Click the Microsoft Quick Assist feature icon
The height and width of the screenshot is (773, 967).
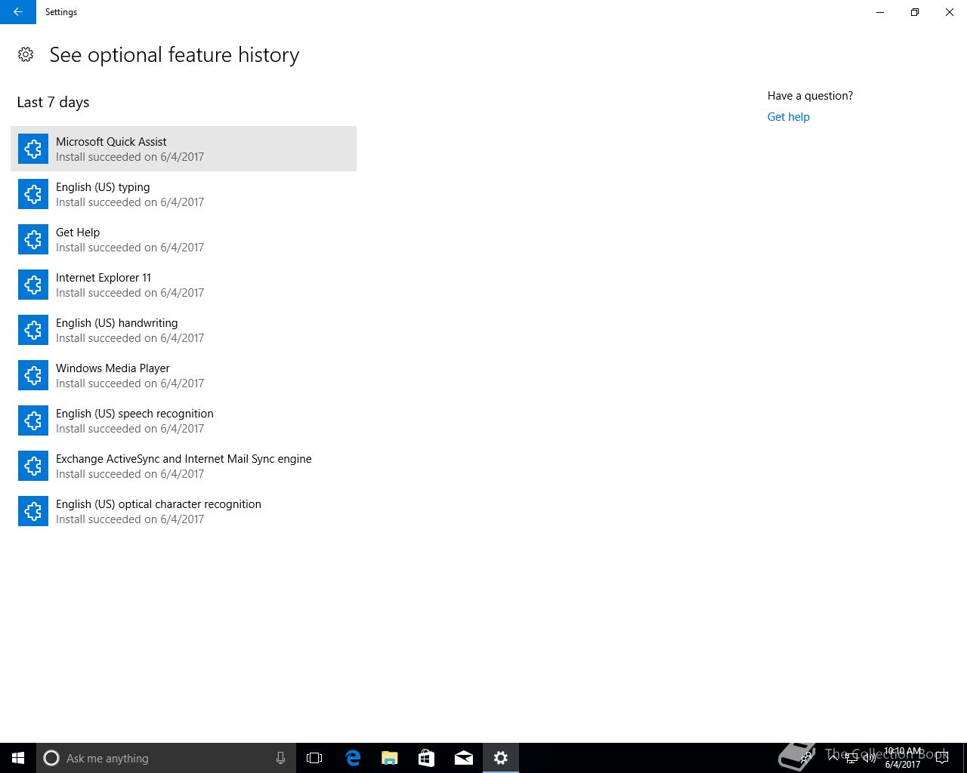pyautogui.click(x=33, y=149)
